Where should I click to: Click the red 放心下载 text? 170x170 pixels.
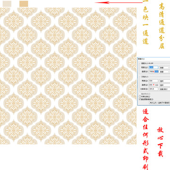pyautogui.click(x=160, y=142)
